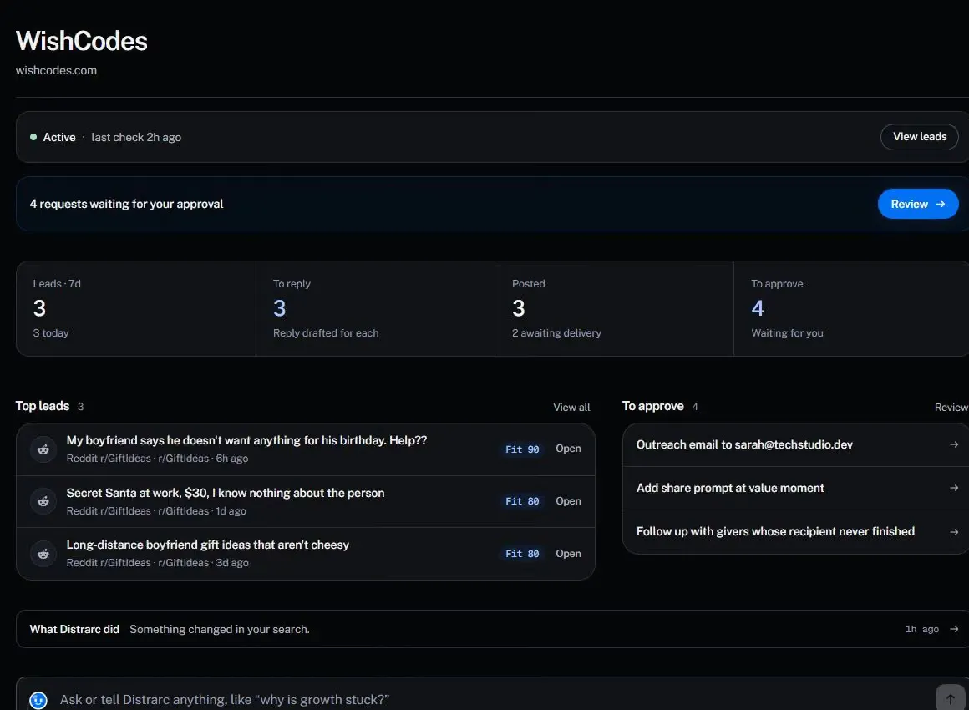Image resolution: width=969 pixels, height=710 pixels.
Task: Click Reddit icon beside Secret Santa lead
Action: tap(43, 501)
